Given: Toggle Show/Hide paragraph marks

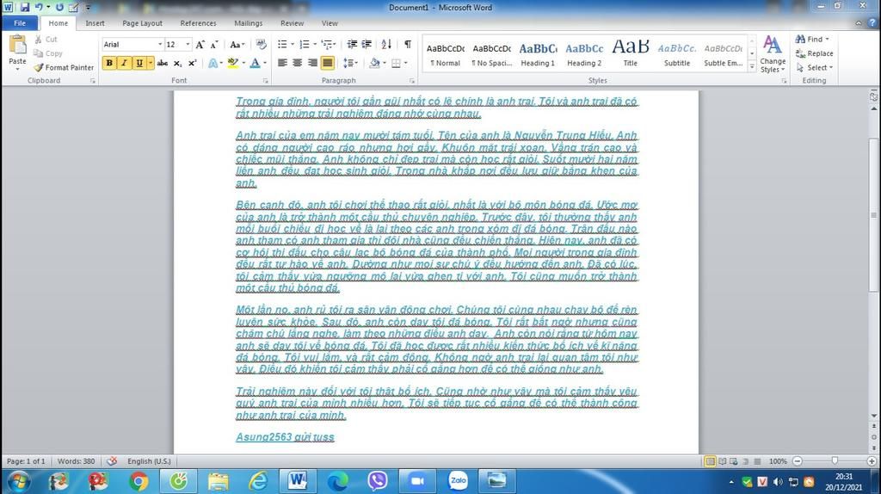Looking at the screenshot, I should [407, 45].
